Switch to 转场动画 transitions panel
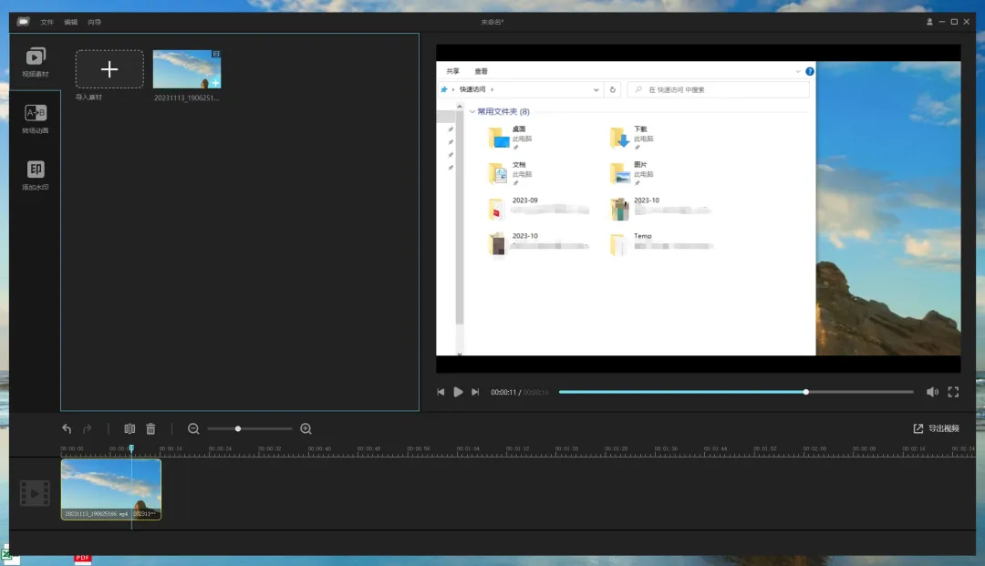The width and height of the screenshot is (985, 566). click(36, 118)
